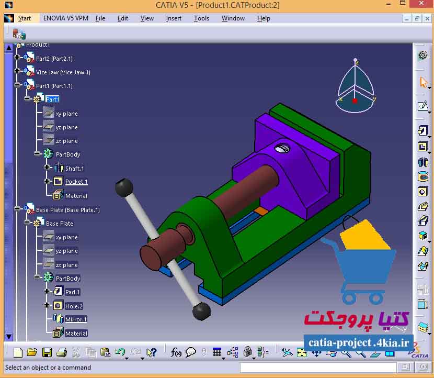Select the highlighted Part1 tree node
Viewport: 434px width, 378px height.
pyautogui.click(x=52, y=99)
